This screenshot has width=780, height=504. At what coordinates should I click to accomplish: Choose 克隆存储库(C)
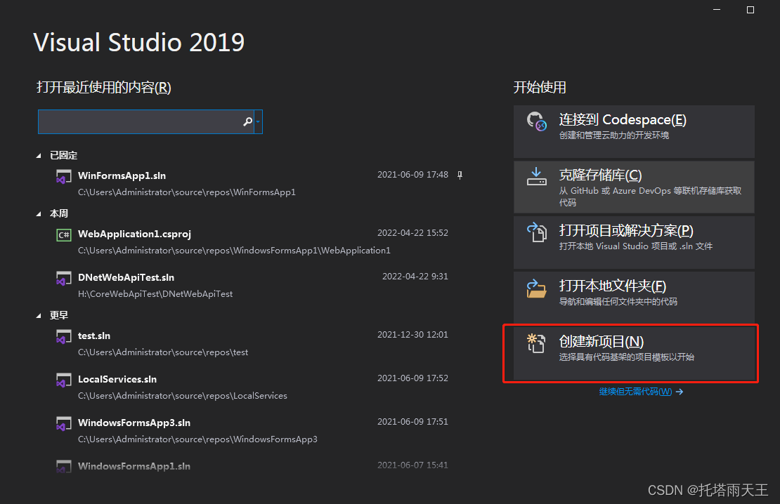coord(634,187)
